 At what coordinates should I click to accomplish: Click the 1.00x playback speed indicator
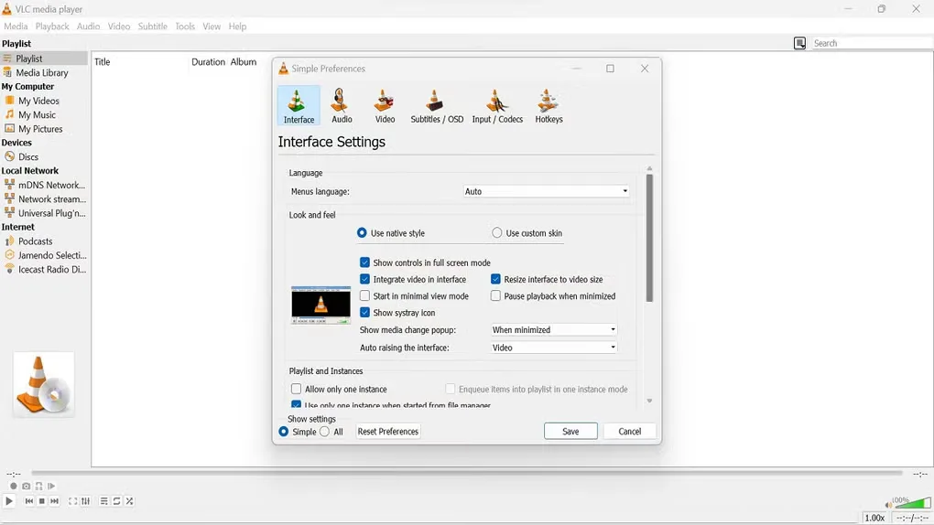tap(874, 518)
